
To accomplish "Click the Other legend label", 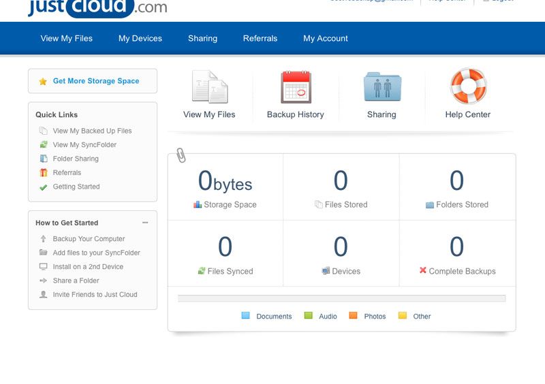I will (422, 316).
